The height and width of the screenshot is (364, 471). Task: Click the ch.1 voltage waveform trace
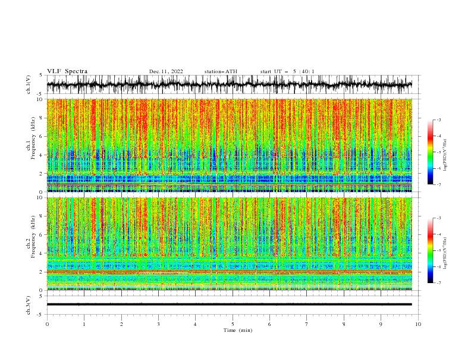229,84
